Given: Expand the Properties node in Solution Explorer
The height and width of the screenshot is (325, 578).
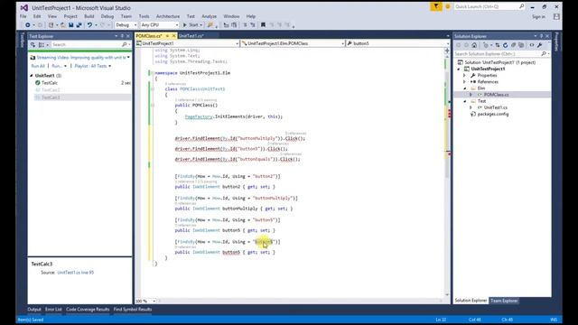Looking at the screenshot, I should click(465, 75).
